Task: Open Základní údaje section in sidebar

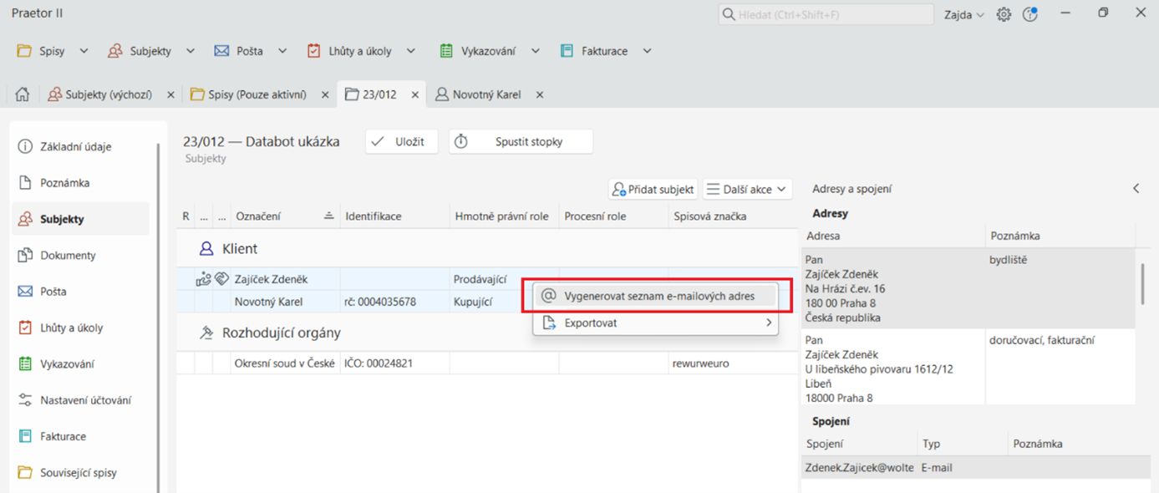Action: 75,147
